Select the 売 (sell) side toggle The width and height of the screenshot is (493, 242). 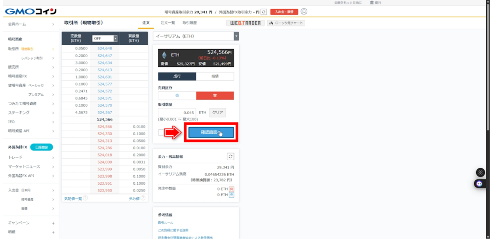[x=177, y=96]
